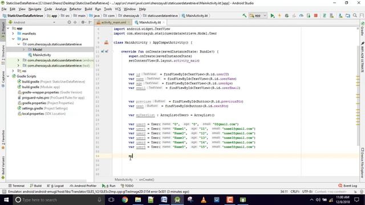Open Project Structure icon in toolbar
Viewport: 365px width, 205px height.
coord(348,15)
